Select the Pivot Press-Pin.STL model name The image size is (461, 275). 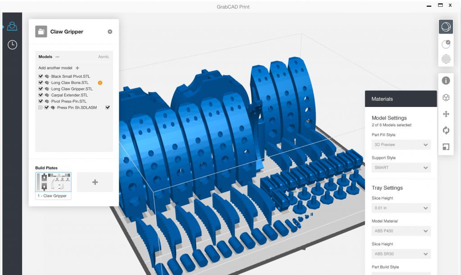69,101
